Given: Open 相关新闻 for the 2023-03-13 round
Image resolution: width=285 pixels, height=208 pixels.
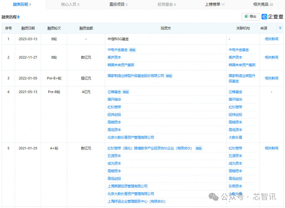Looking at the screenshot, I should [271, 39].
